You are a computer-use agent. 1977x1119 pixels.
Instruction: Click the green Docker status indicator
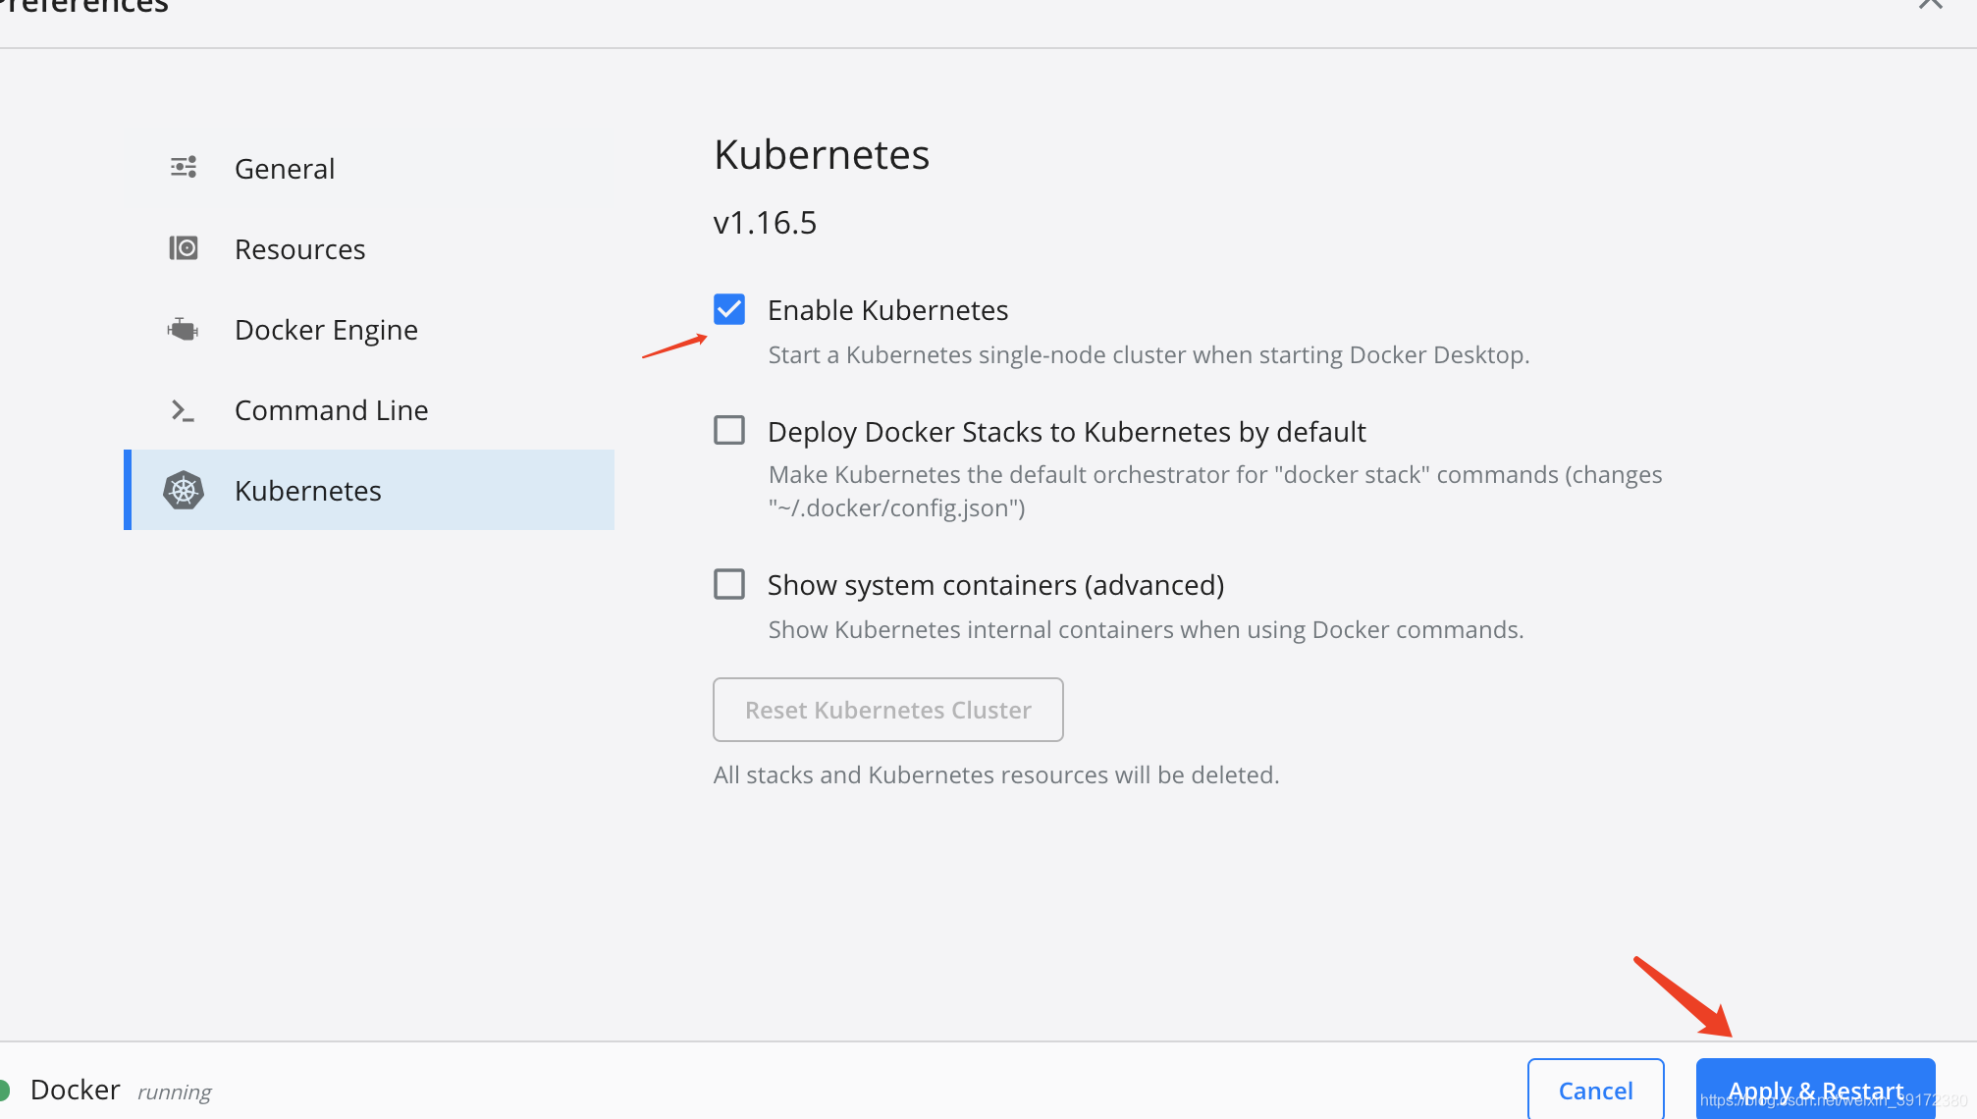tap(4, 1090)
